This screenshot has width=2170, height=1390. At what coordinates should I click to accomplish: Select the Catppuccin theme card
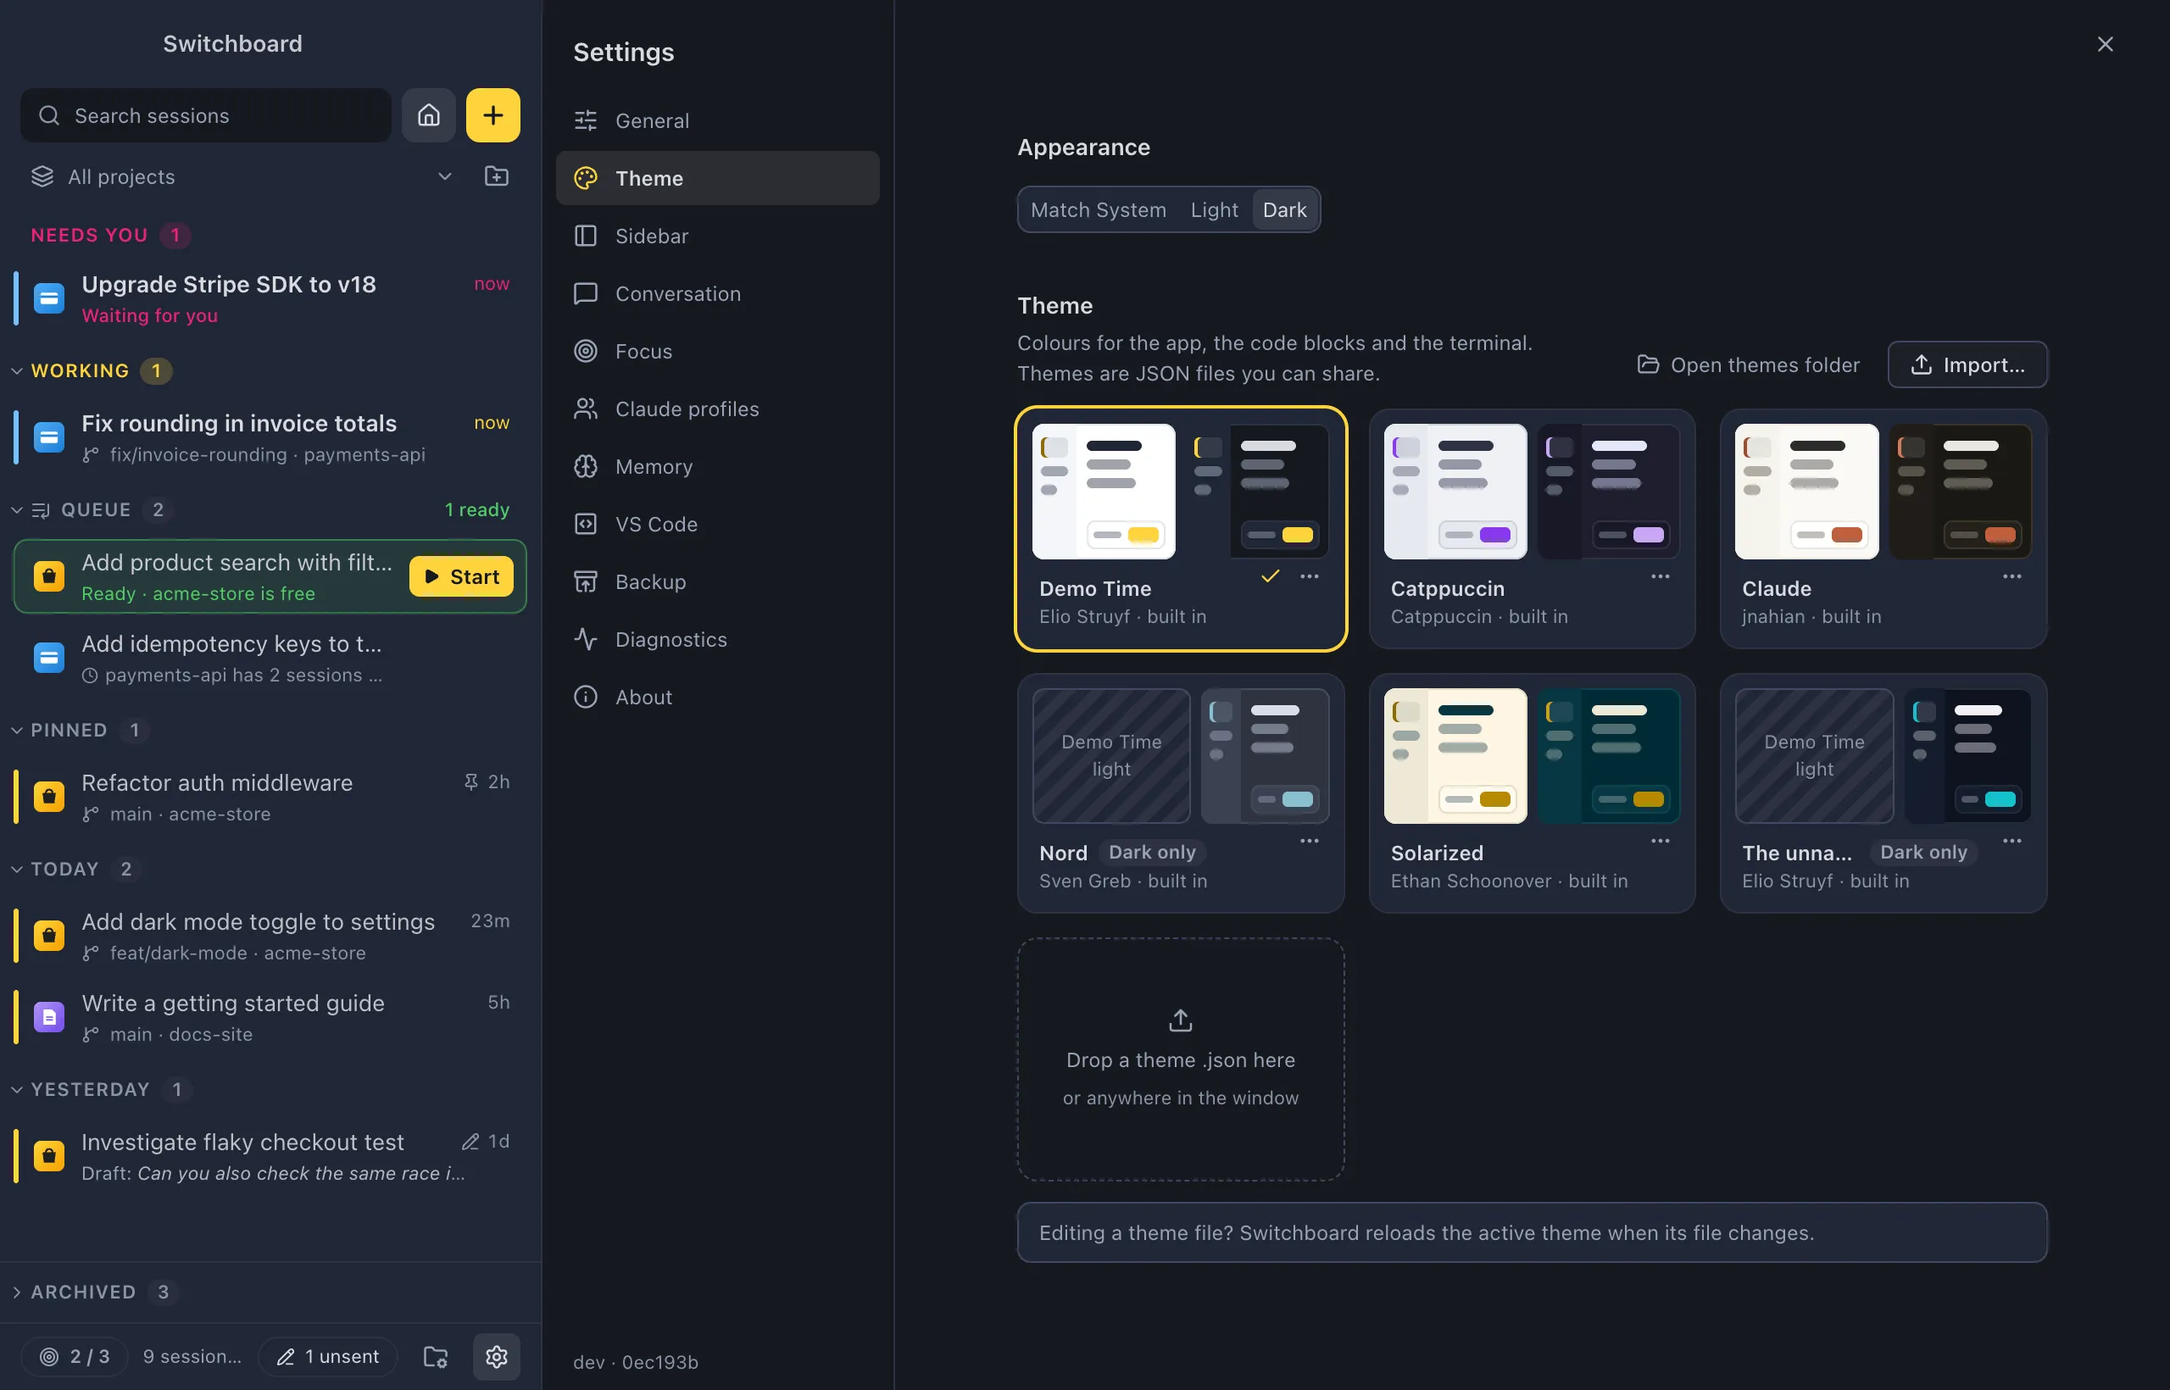click(x=1532, y=529)
